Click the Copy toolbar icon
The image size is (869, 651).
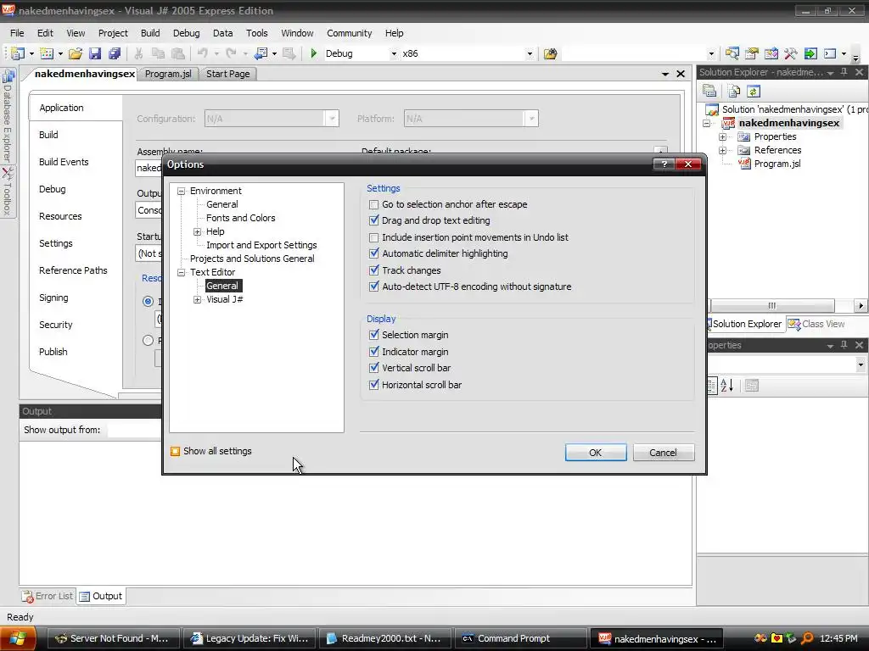point(158,53)
